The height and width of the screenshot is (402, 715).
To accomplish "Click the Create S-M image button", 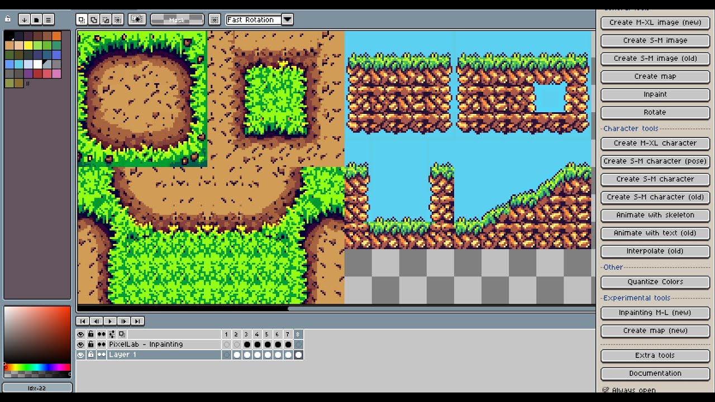I will 655,40.
